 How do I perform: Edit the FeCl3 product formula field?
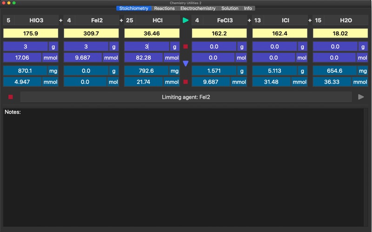(x=225, y=20)
